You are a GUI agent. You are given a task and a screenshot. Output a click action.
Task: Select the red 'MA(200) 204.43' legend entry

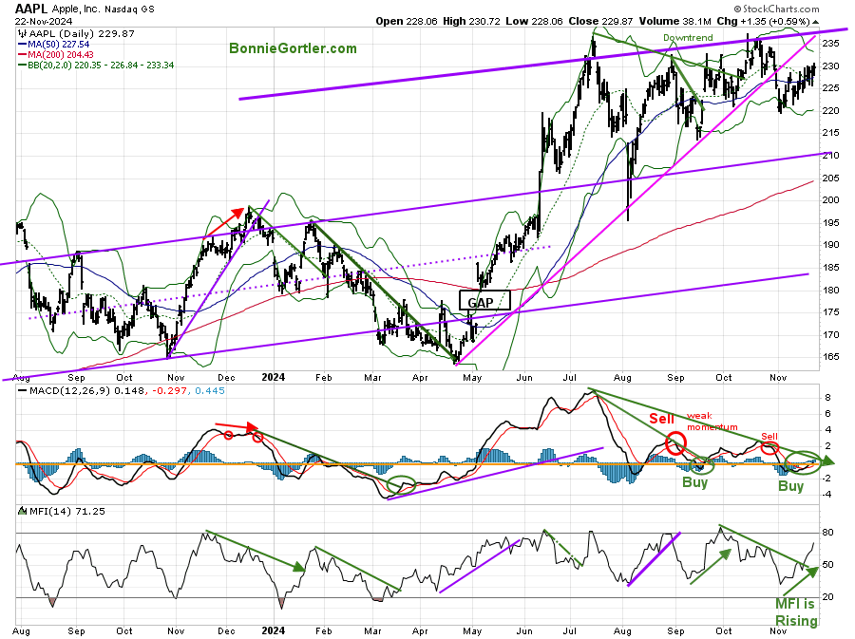[x=56, y=54]
